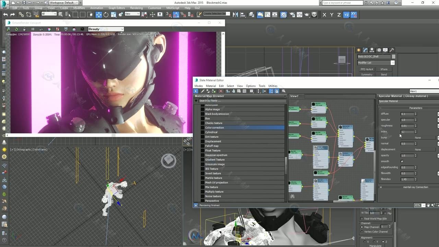The width and height of the screenshot is (439, 247).
Task: Open the Slate editor Modes menu
Action: (199, 86)
